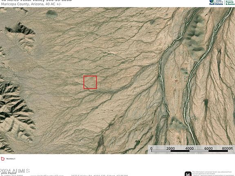This screenshot has width=235, height=176.
Task: Click the John Payne agent name
Action: point(9,173)
